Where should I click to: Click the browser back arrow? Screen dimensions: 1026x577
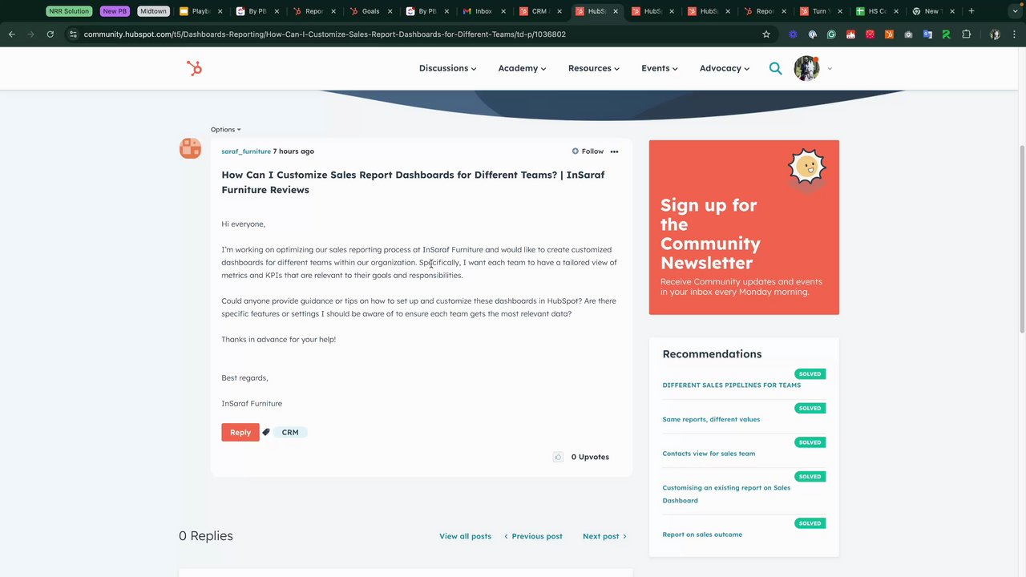click(12, 34)
